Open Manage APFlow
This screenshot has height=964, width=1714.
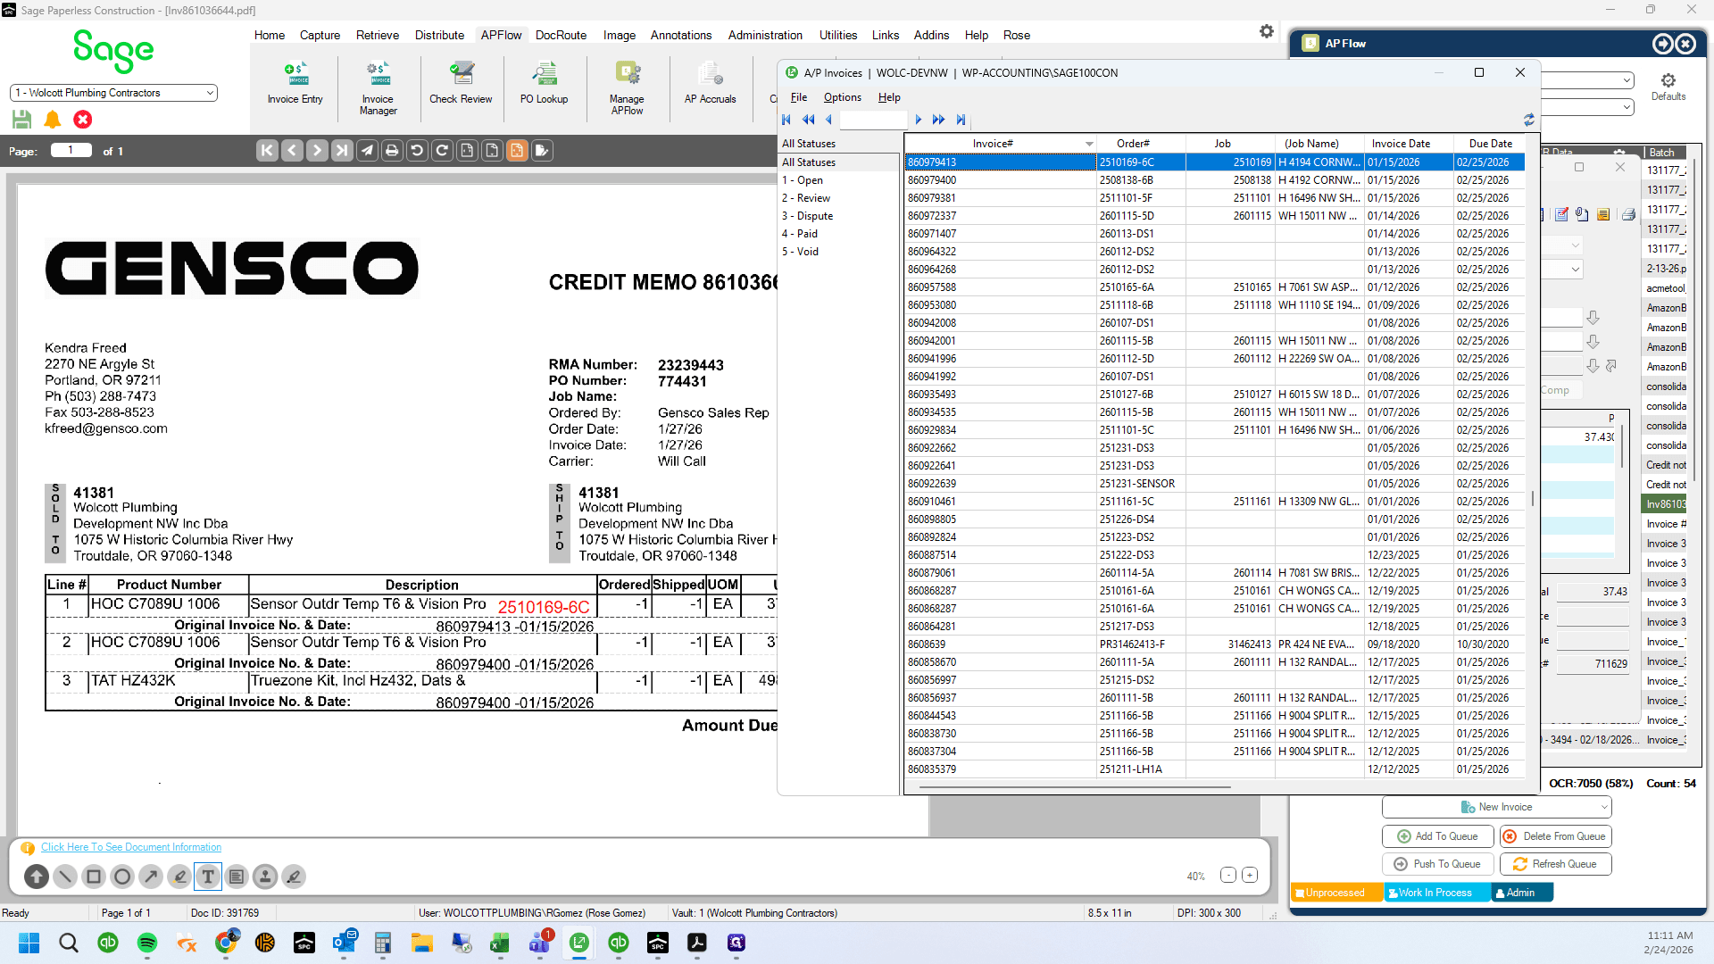pyautogui.click(x=628, y=88)
